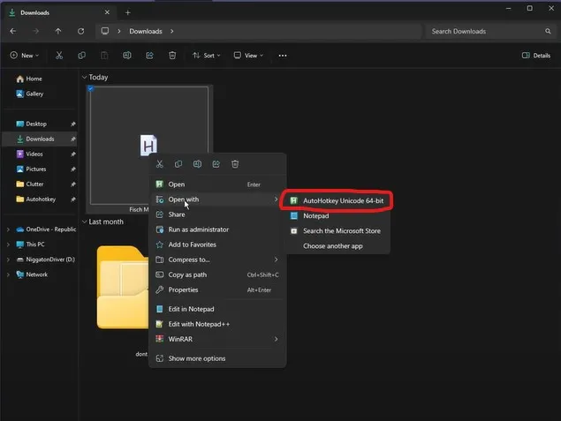Select Run as administrator
Viewport: 561px width, 421px height.
[217, 229]
